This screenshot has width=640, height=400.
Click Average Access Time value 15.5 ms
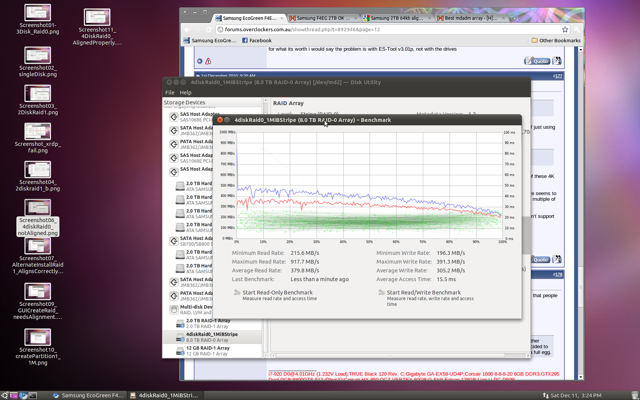point(446,279)
